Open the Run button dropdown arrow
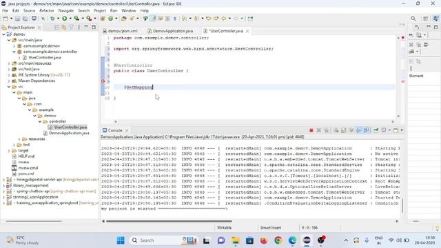The image size is (441, 248). (x=70, y=19)
